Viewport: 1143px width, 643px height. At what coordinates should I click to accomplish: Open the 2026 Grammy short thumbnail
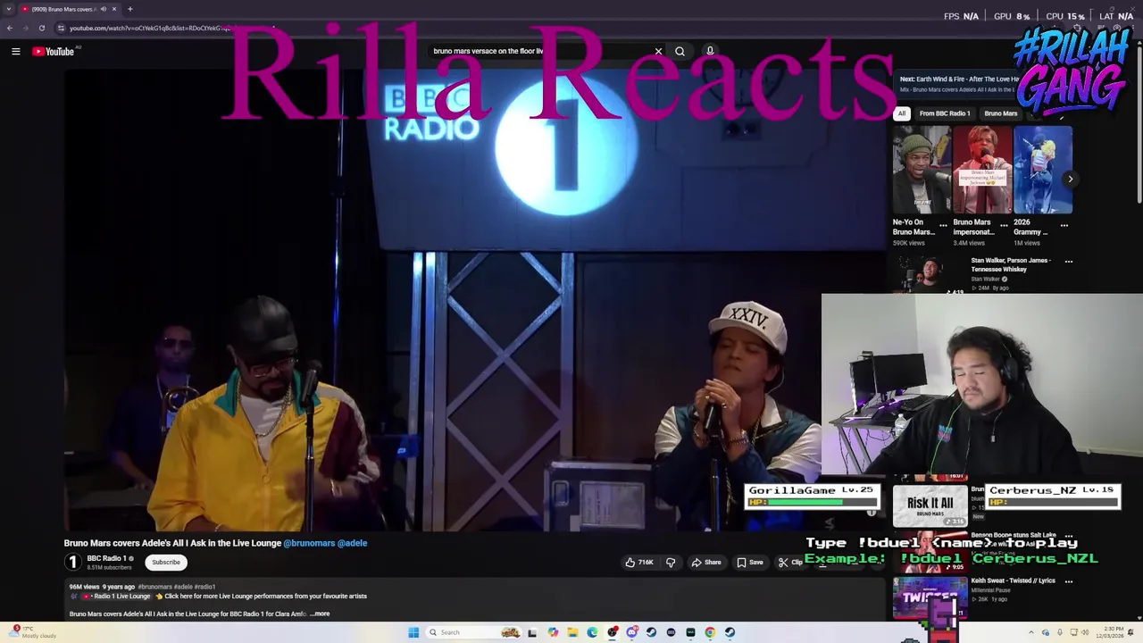[1043, 170]
